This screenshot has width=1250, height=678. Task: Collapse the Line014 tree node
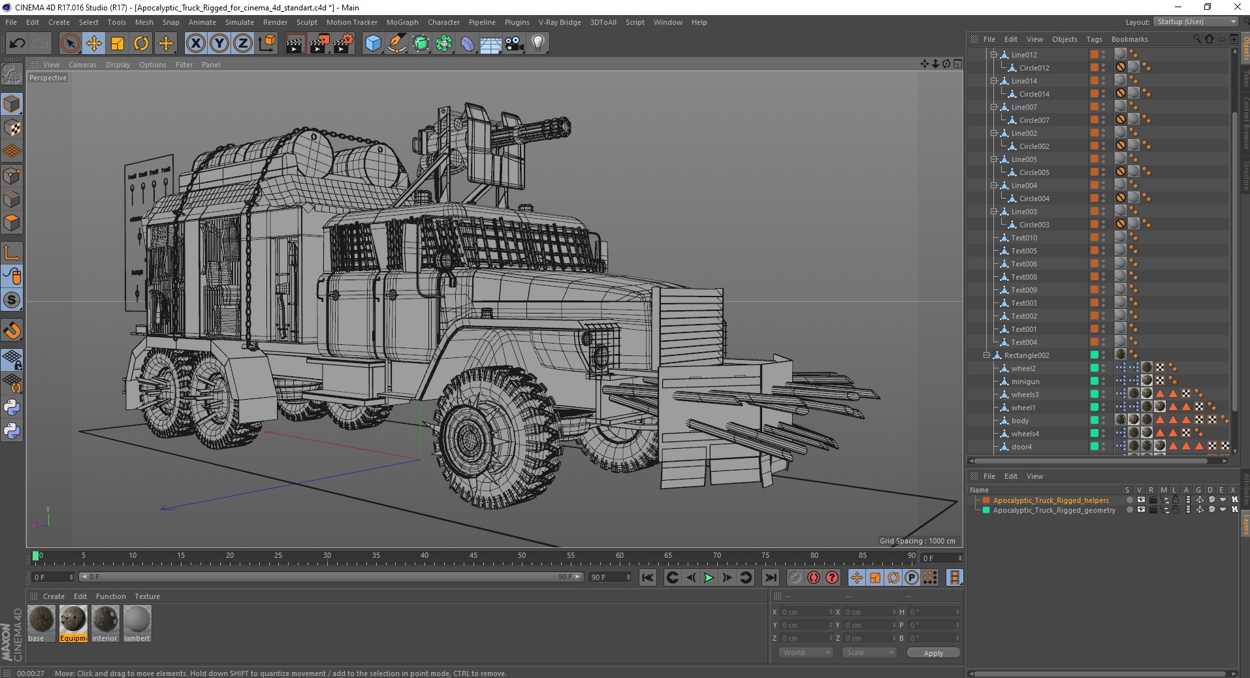994,81
